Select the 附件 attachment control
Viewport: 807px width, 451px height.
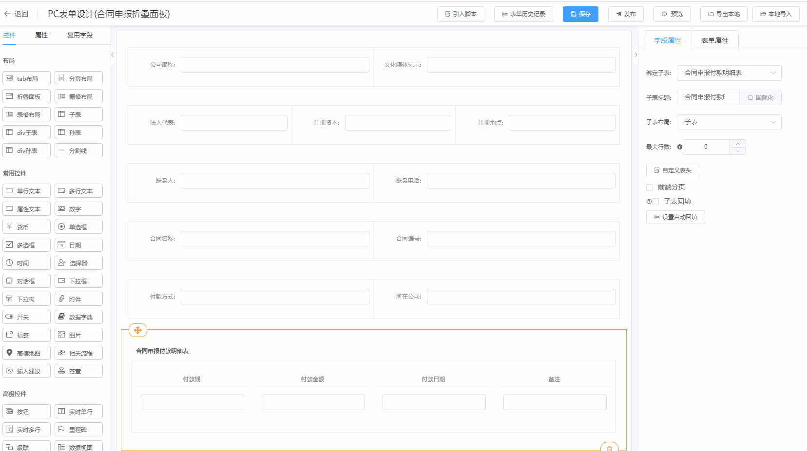coord(78,299)
